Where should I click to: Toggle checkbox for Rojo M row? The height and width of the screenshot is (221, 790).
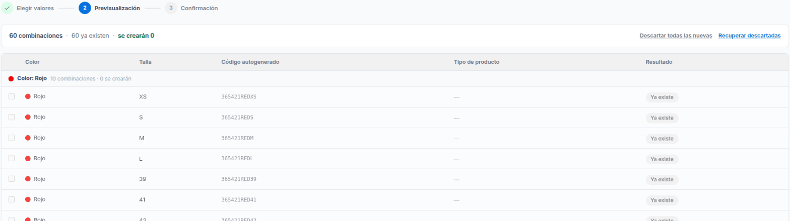pyautogui.click(x=12, y=138)
